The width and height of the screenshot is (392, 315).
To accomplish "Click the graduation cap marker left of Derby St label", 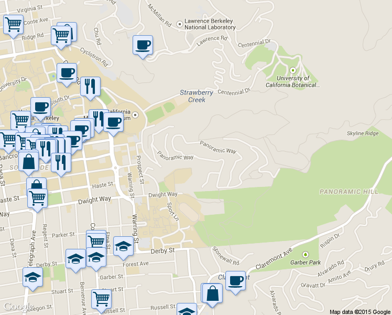I will pos(123,248).
